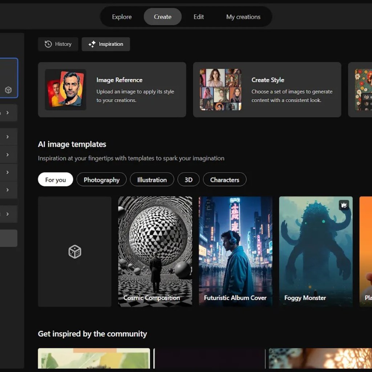Expand the fifth sidebar chevron section

8,190
